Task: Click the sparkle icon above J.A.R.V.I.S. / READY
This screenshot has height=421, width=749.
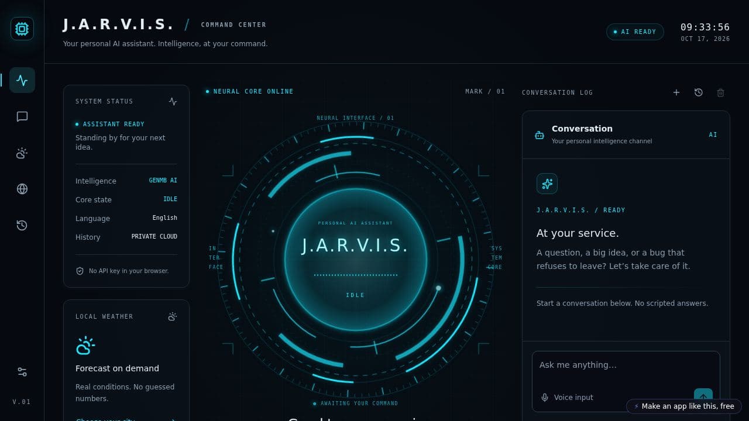Action: click(547, 184)
